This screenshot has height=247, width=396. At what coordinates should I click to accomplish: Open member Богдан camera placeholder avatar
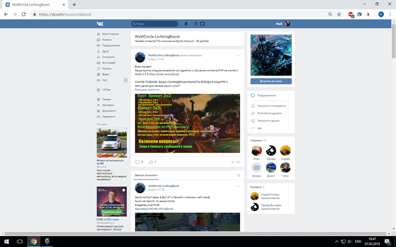click(x=257, y=167)
